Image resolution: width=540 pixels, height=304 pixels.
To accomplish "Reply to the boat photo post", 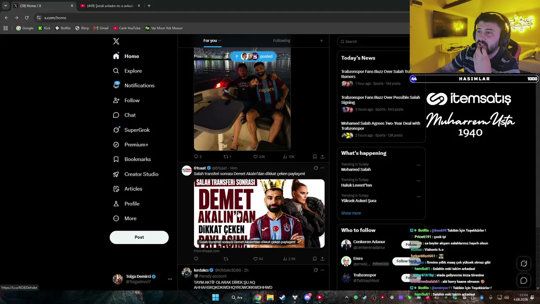I will point(197,157).
